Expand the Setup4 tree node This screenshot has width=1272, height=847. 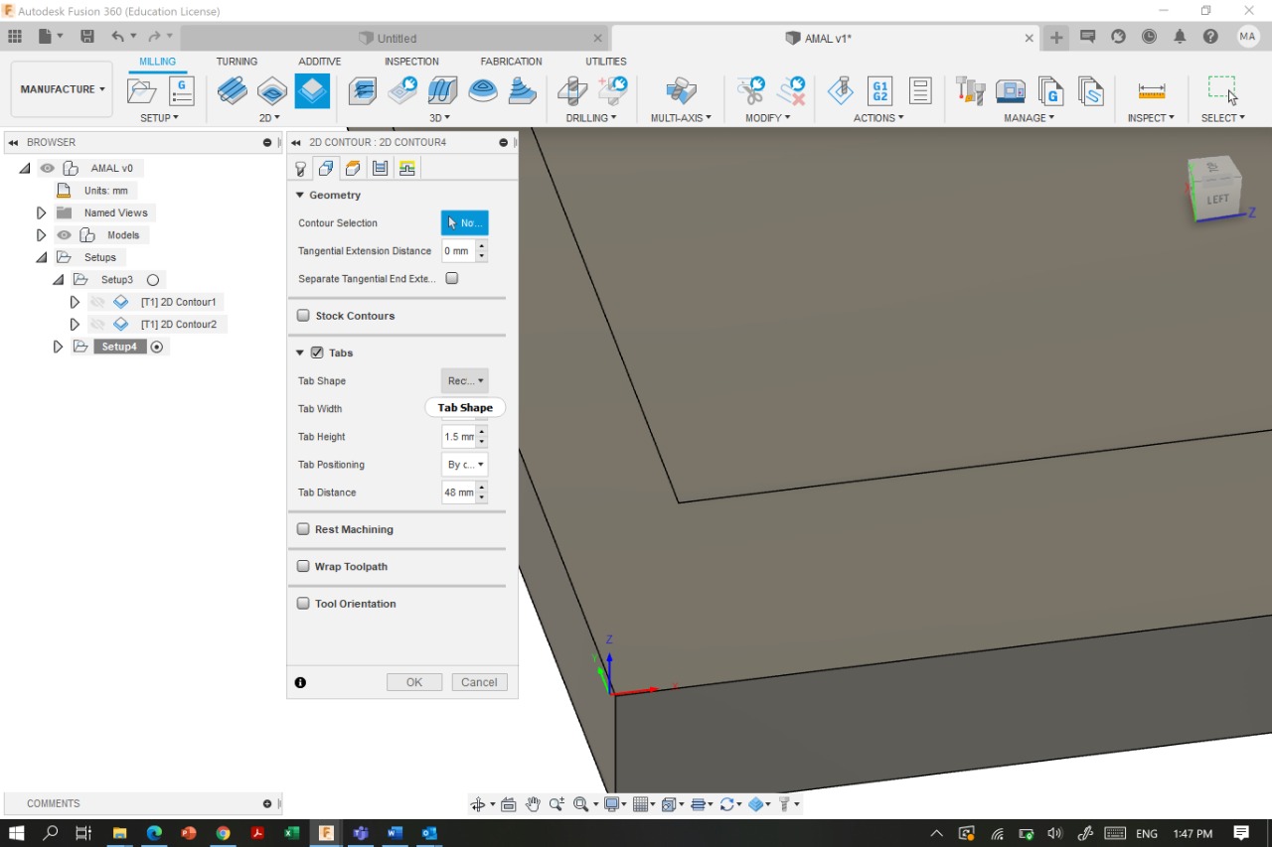pos(58,347)
